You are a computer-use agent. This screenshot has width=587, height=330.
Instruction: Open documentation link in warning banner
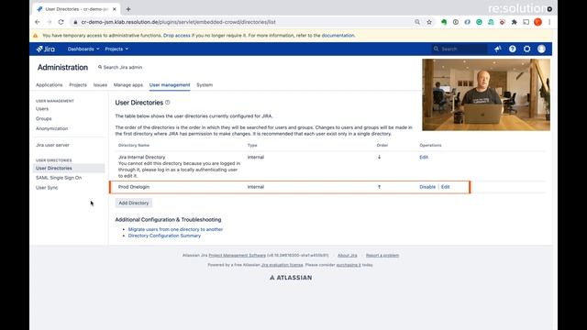click(x=338, y=36)
